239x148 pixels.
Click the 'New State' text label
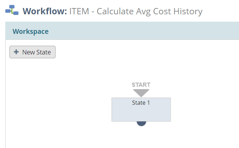tap(37, 52)
